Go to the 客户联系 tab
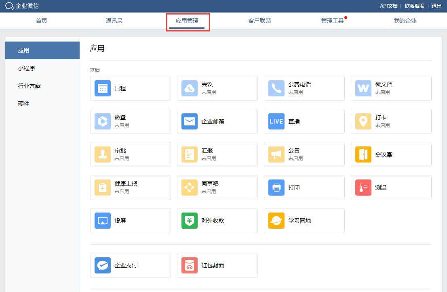447x292 pixels. [x=259, y=21]
